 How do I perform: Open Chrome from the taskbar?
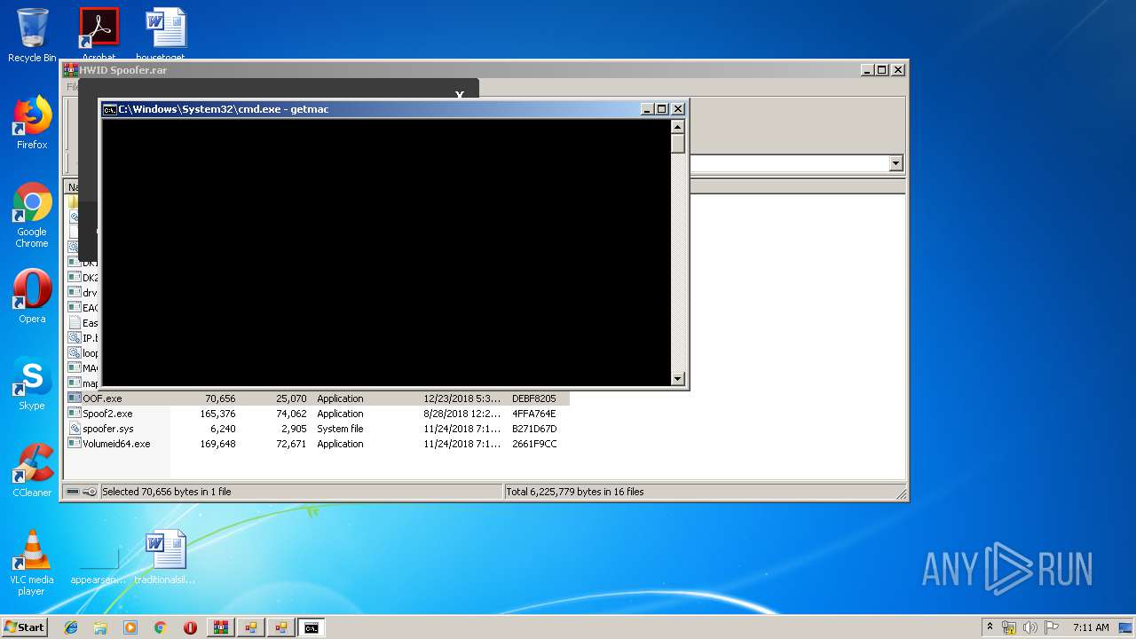(160, 627)
